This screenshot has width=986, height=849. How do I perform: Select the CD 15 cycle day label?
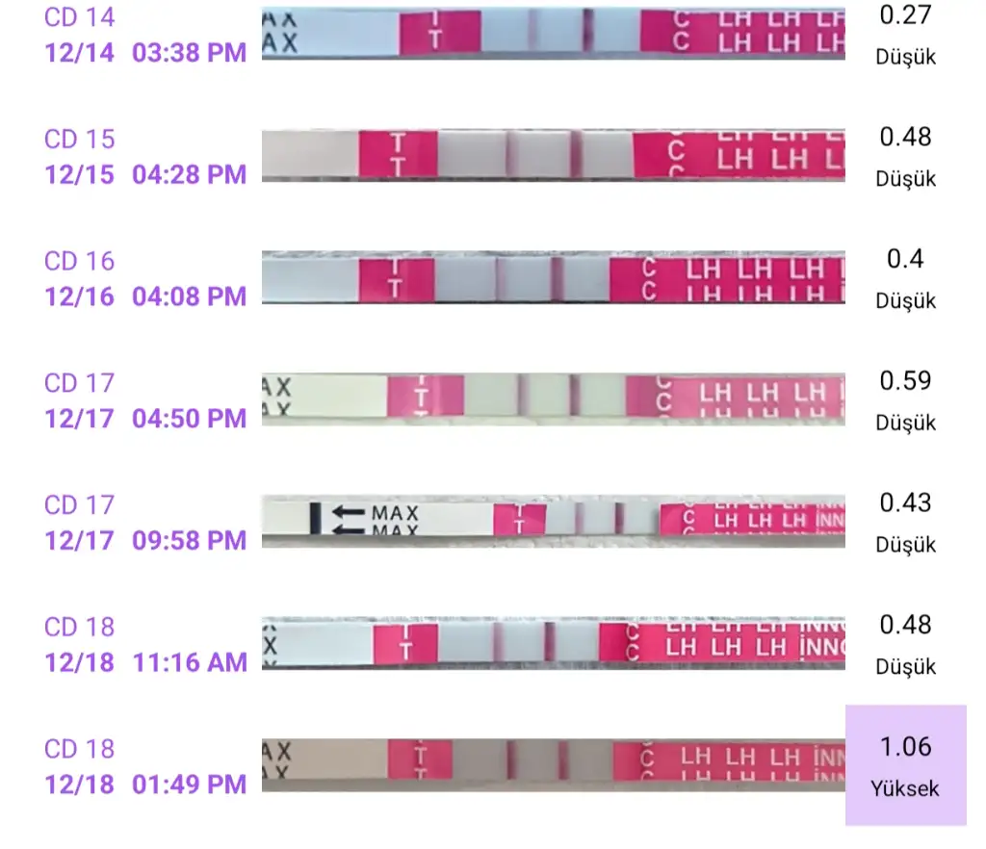tap(79, 140)
